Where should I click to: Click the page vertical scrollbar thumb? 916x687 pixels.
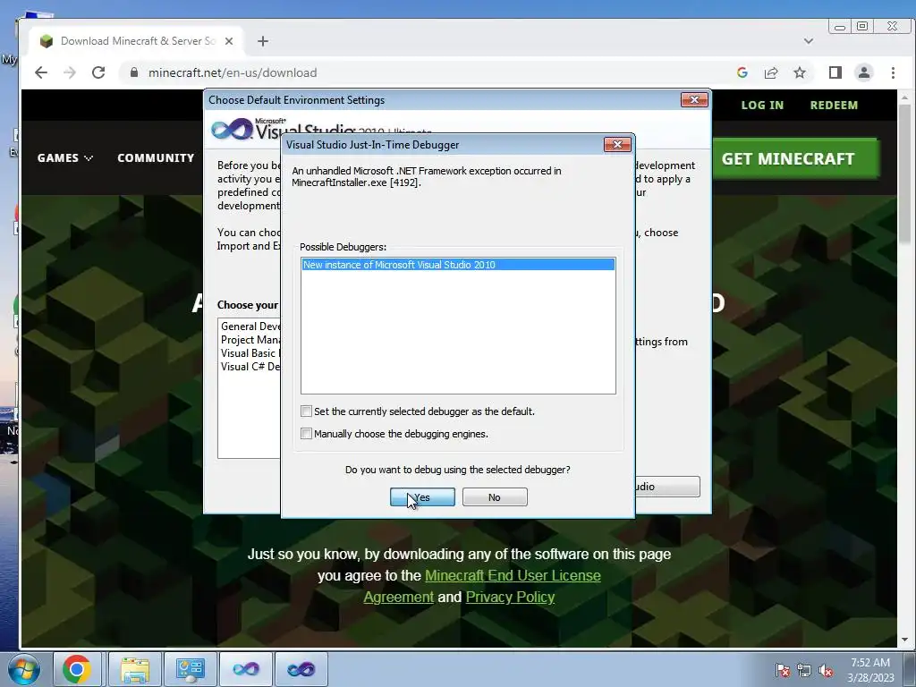(905, 173)
